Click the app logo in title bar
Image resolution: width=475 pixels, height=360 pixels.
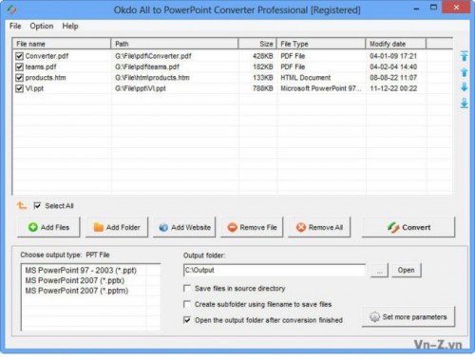11,9
